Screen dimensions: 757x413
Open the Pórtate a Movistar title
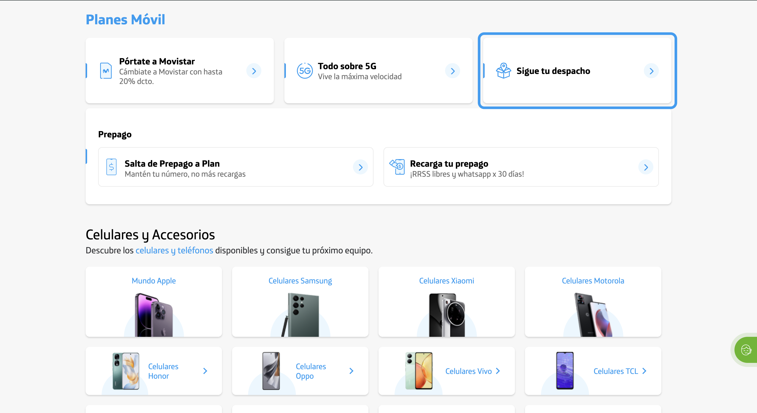click(157, 61)
